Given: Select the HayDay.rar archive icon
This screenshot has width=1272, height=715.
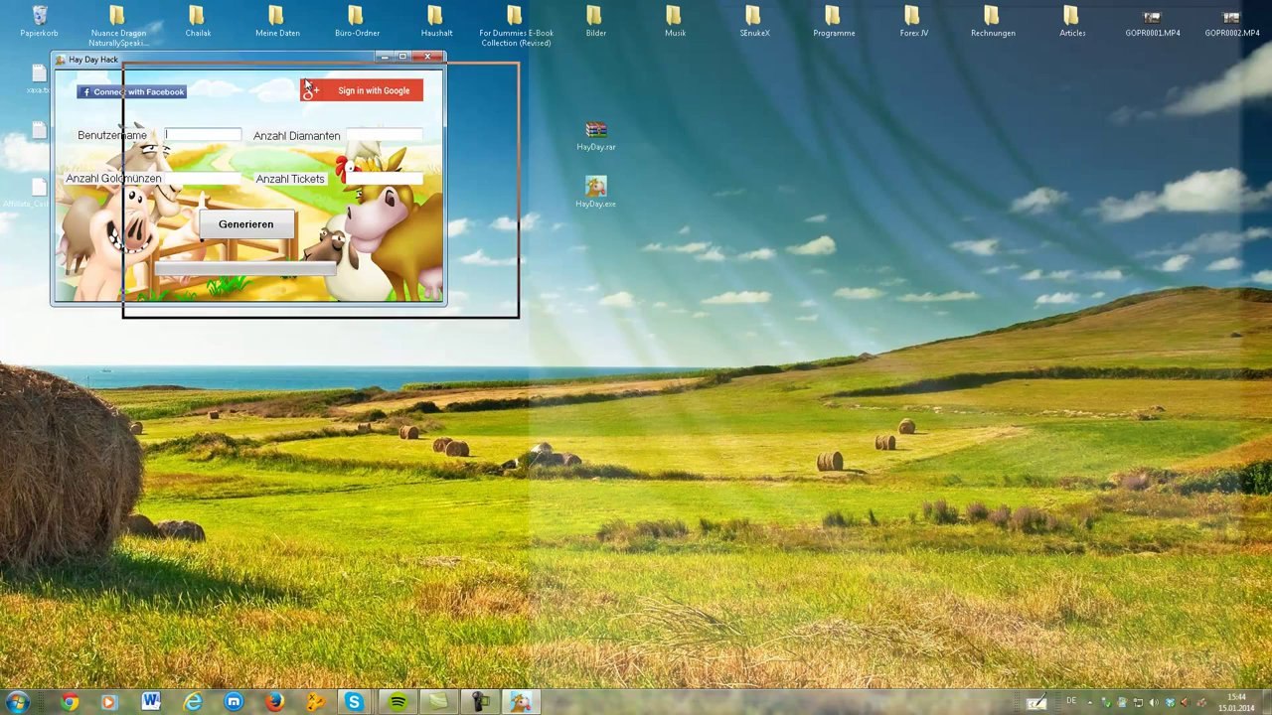Looking at the screenshot, I should pos(595,136).
